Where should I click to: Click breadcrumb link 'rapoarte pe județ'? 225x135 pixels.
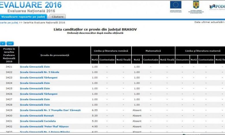point(9,23)
